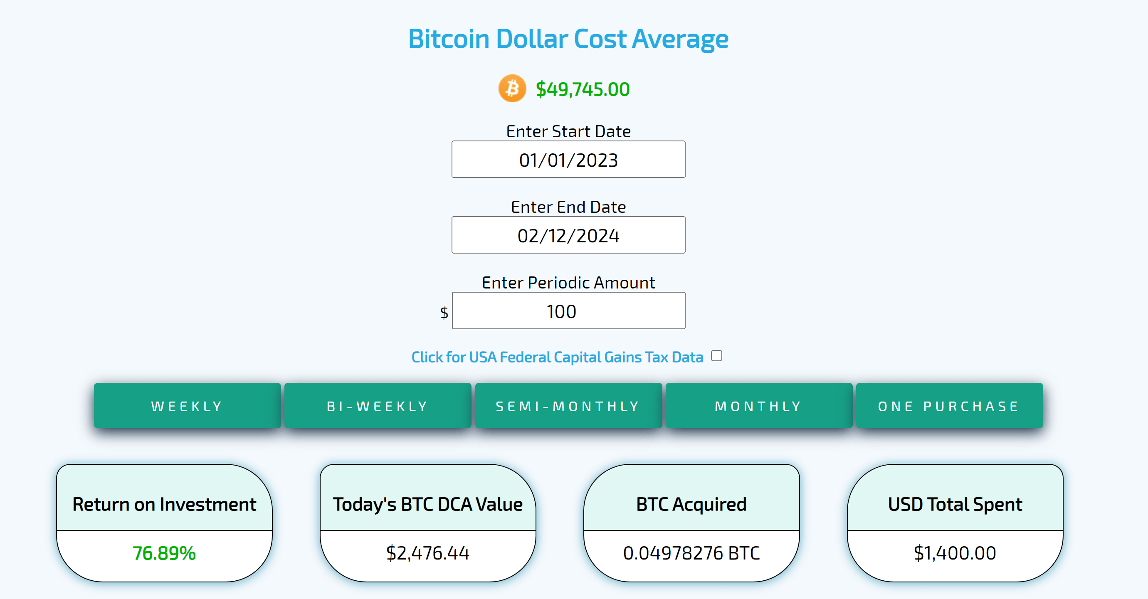Viewport: 1148px width, 599px height.
Task: Click the USD Total Spent $1,400.00 value
Action: pos(955,553)
